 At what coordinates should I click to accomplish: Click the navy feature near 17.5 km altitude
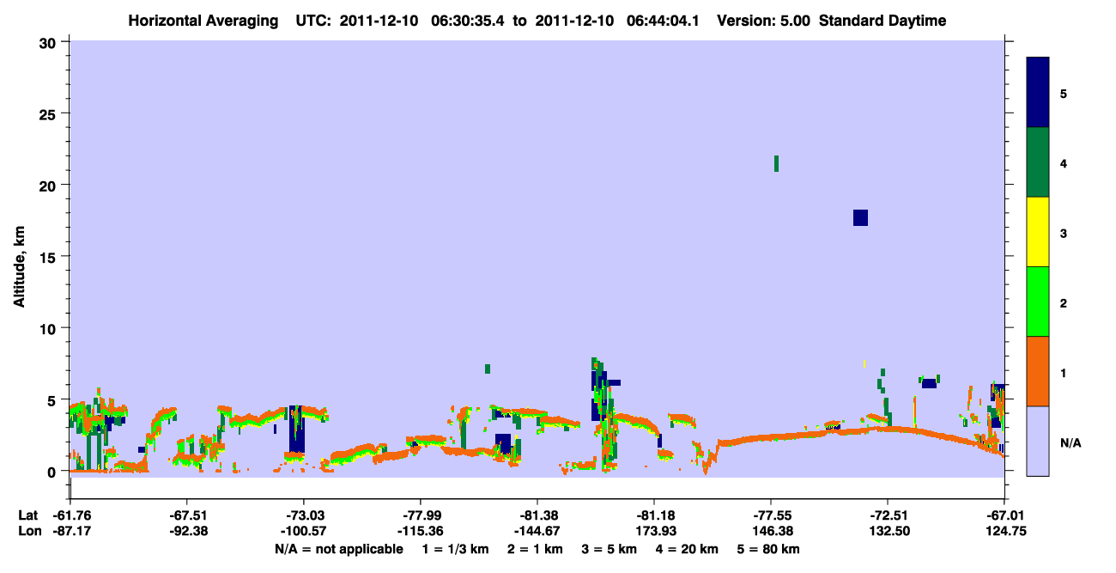[860, 217]
